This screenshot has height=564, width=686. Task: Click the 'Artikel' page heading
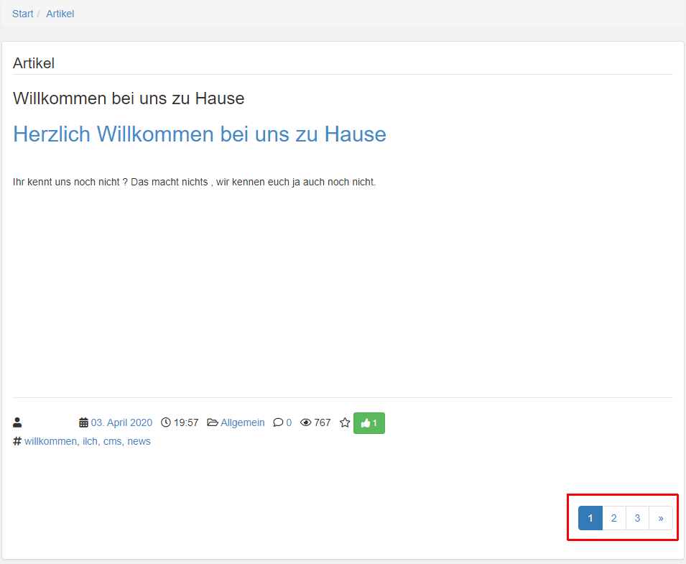(34, 63)
